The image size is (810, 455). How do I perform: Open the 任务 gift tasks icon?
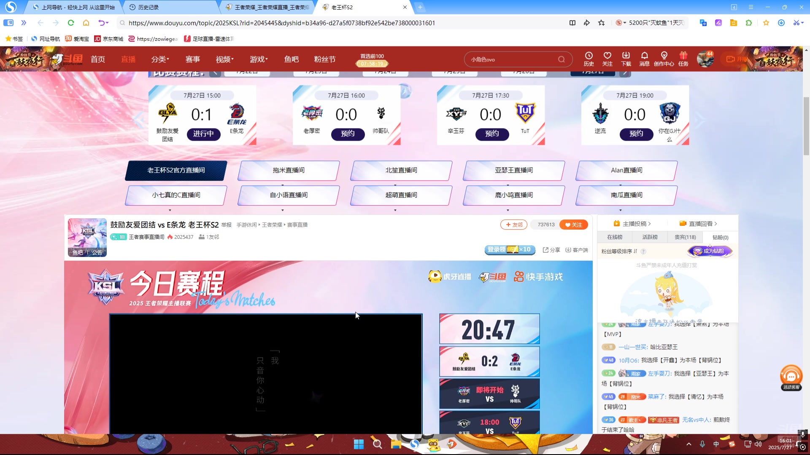683,59
